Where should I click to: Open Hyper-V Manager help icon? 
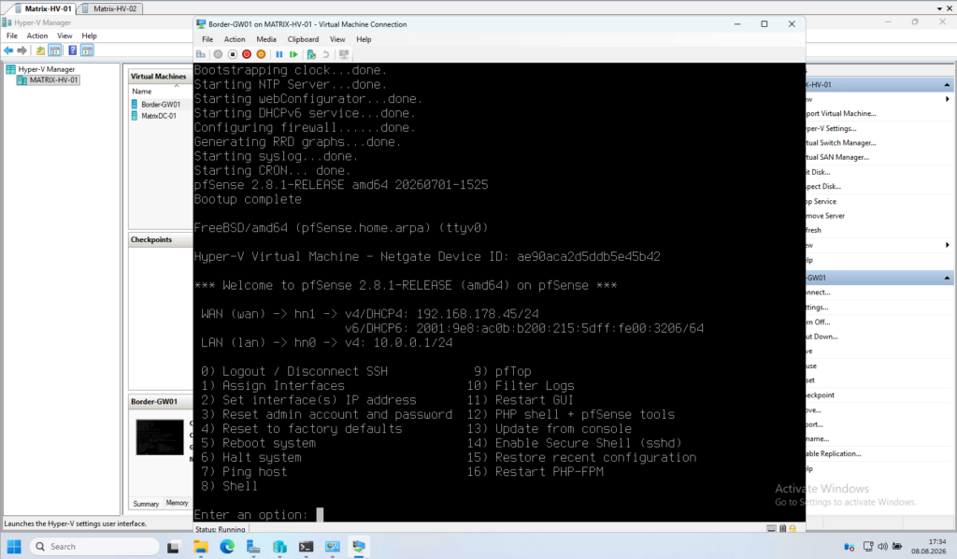[x=73, y=50]
